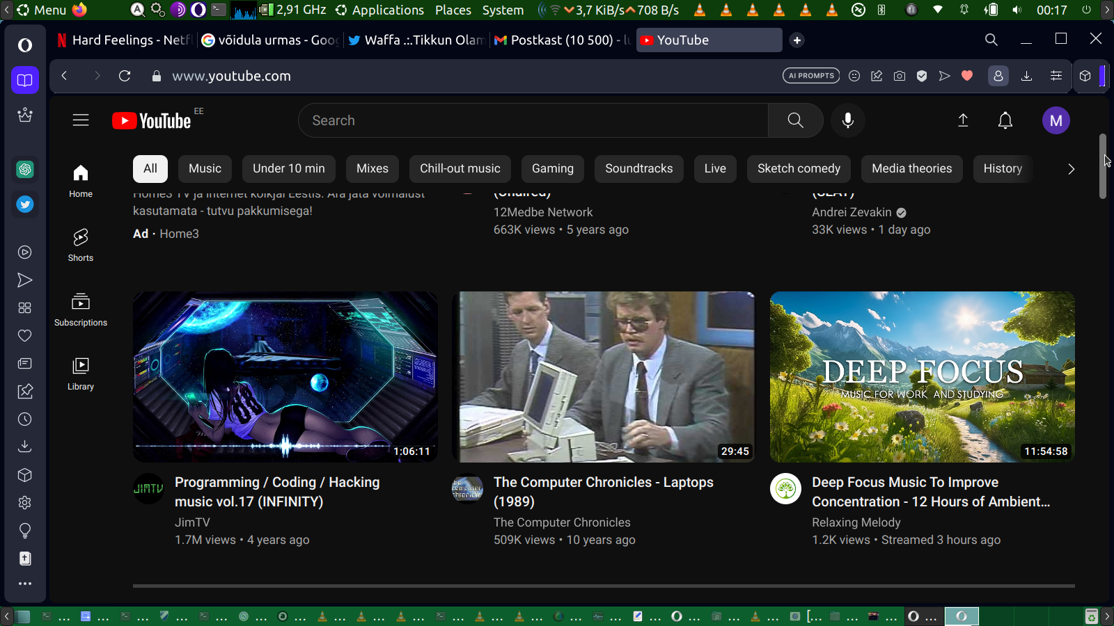
Task: Click the magnifier search button
Action: [x=795, y=120]
